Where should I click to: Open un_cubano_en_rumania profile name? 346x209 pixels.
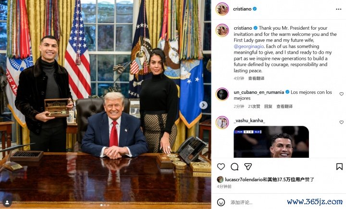click(x=259, y=93)
